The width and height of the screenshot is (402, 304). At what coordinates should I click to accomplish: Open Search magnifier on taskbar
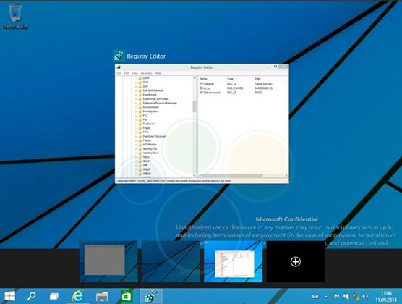point(31,296)
